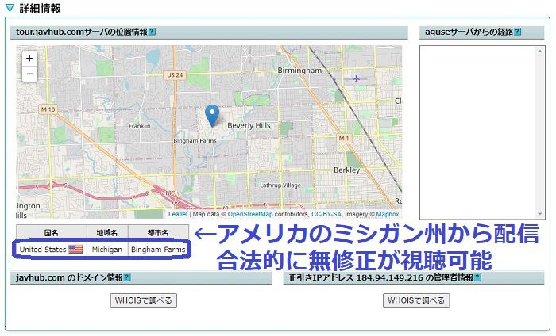
Task: Click WHOISで調べる under javhub.com domain info
Action: point(144,300)
